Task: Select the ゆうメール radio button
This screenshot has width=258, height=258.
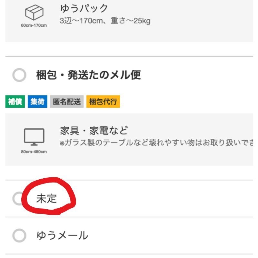Action: (x=19, y=236)
